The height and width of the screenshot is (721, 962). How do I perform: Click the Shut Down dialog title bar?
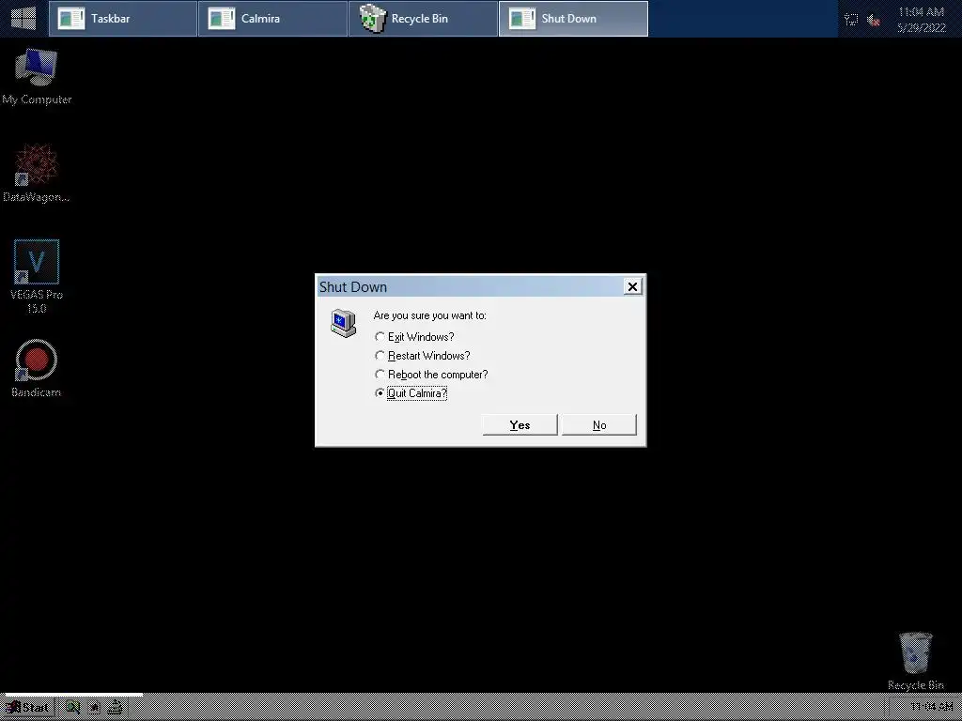[x=470, y=286]
